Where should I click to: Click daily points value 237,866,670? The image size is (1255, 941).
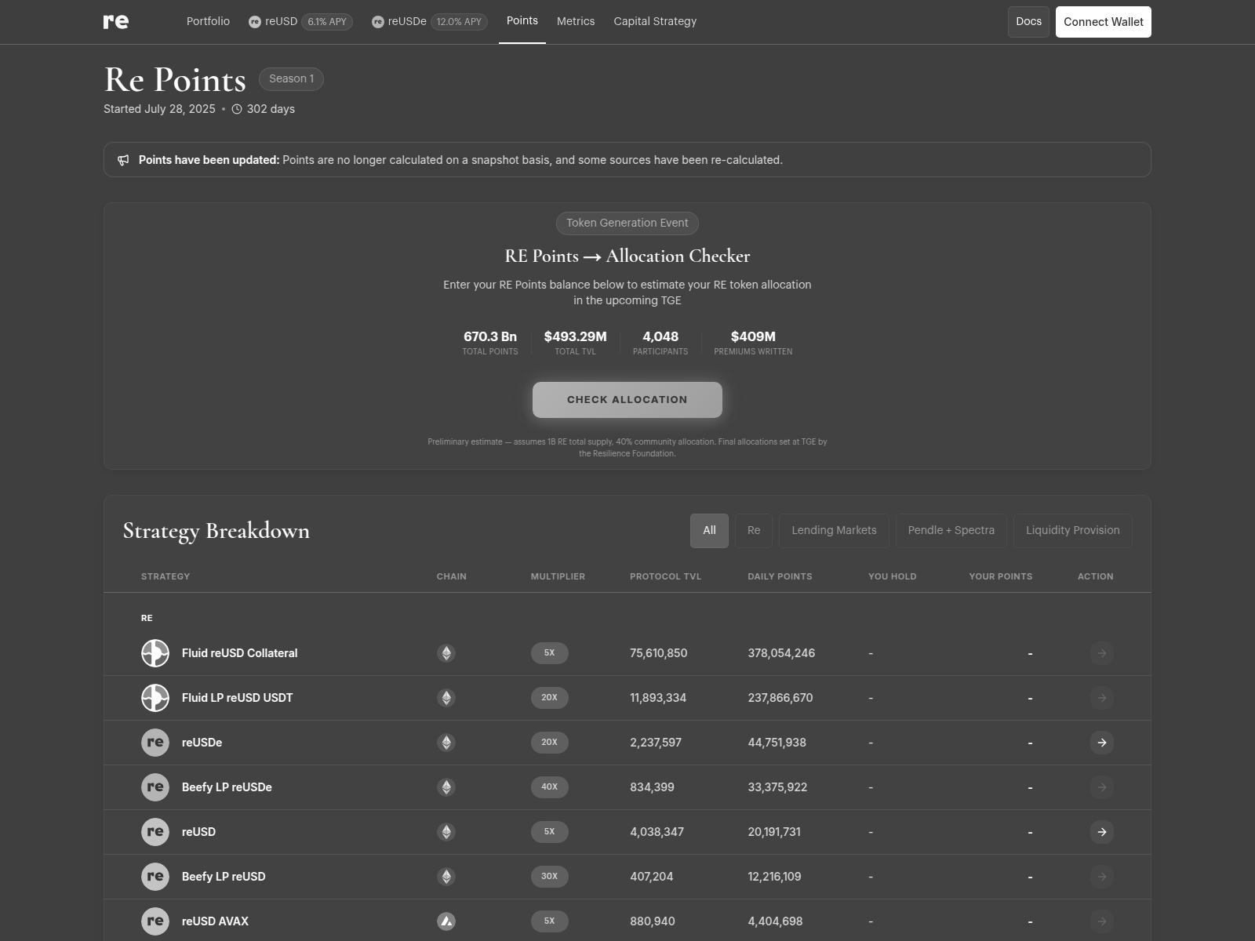point(780,698)
